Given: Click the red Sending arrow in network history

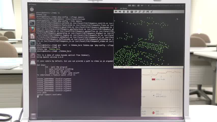Looking at the screenshot, I should point(153,112).
